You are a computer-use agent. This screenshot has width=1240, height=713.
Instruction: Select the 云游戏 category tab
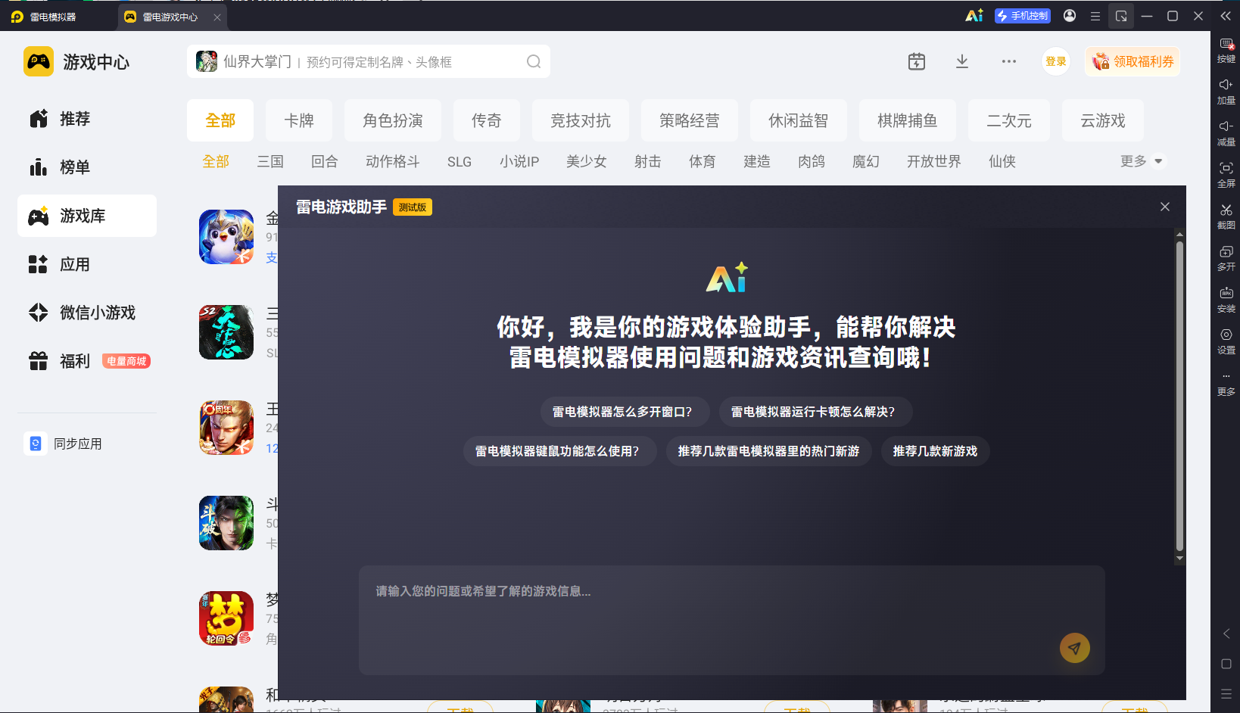tap(1103, 120)
